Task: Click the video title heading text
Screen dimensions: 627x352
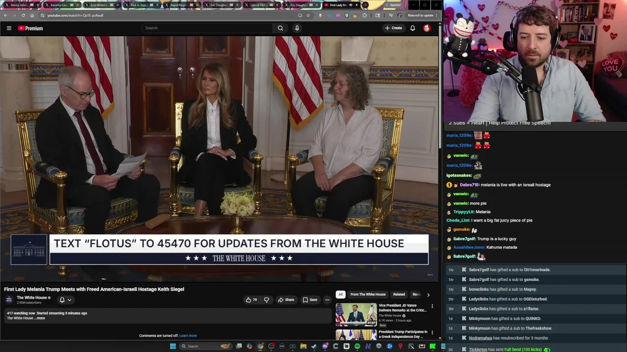Action: [x=94, y=289]
